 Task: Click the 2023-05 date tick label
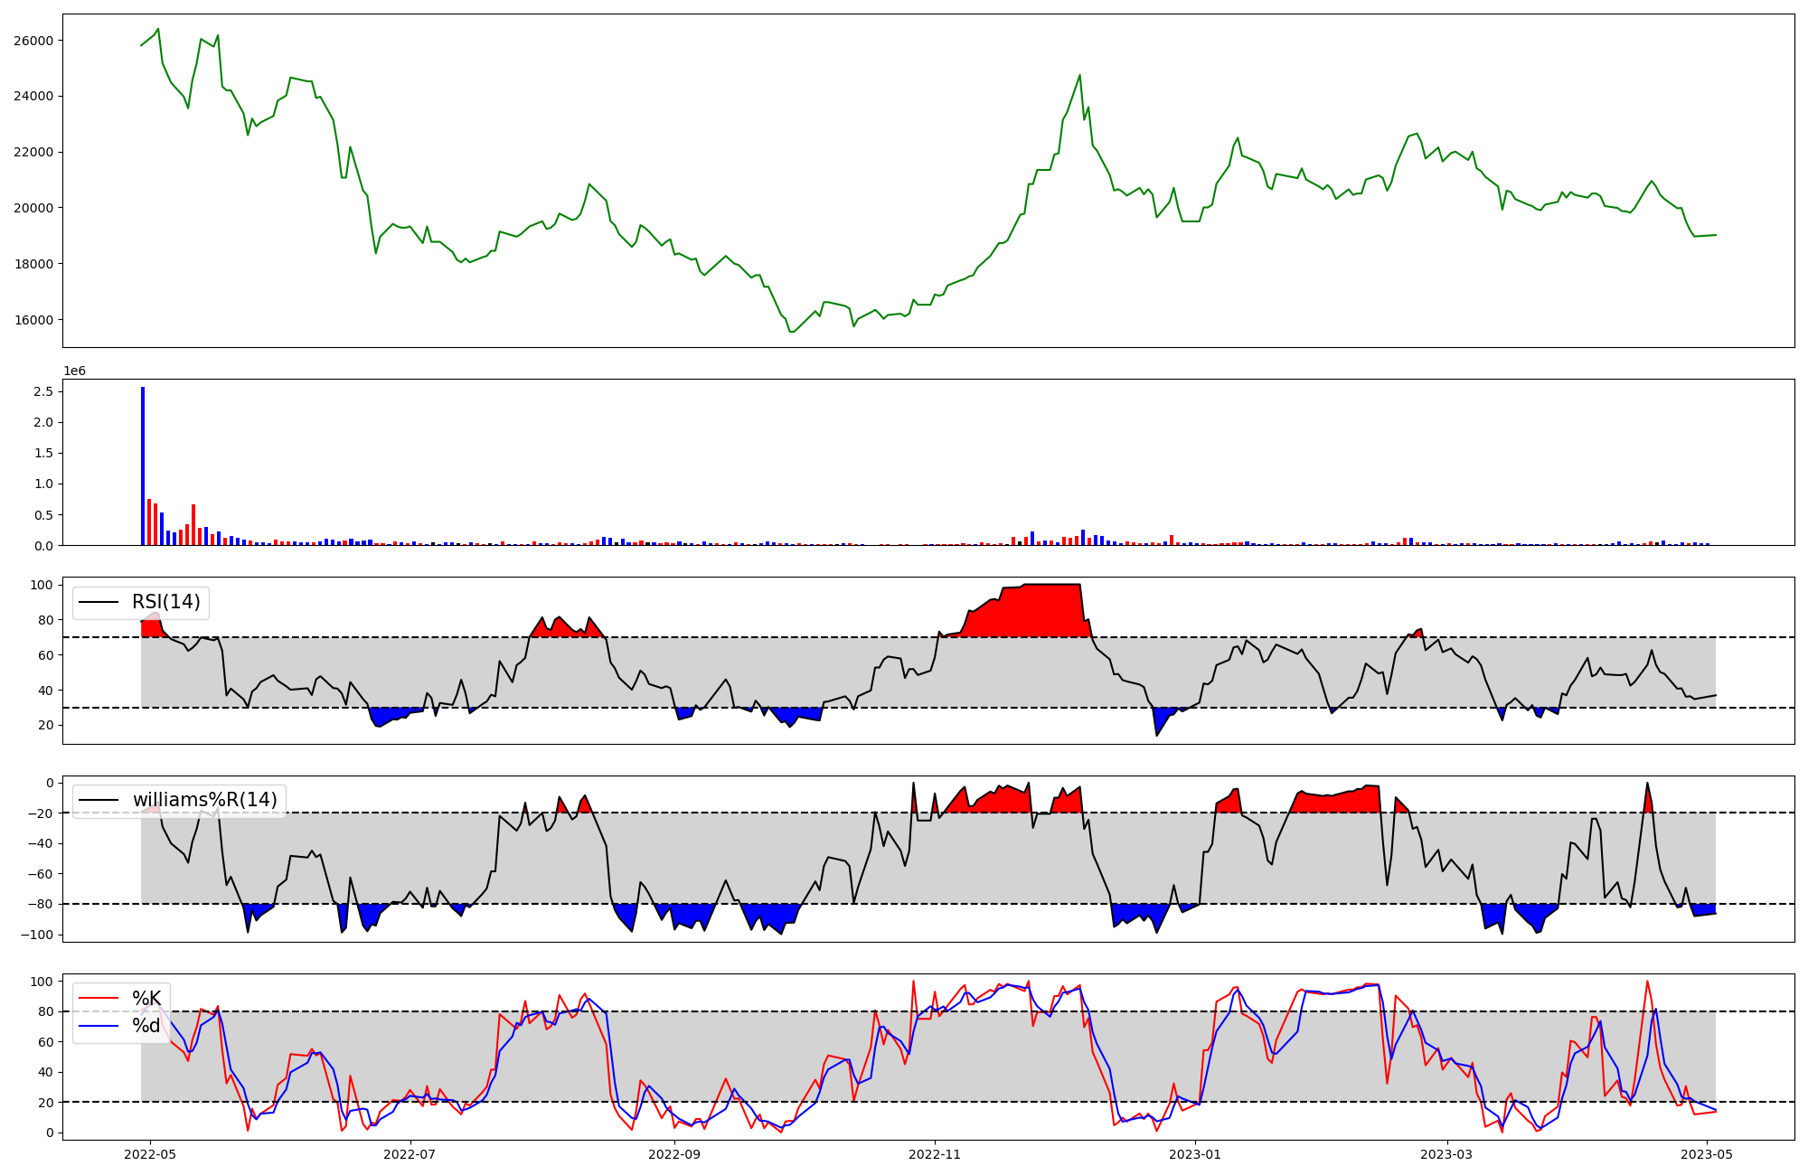point(1707,1154)
